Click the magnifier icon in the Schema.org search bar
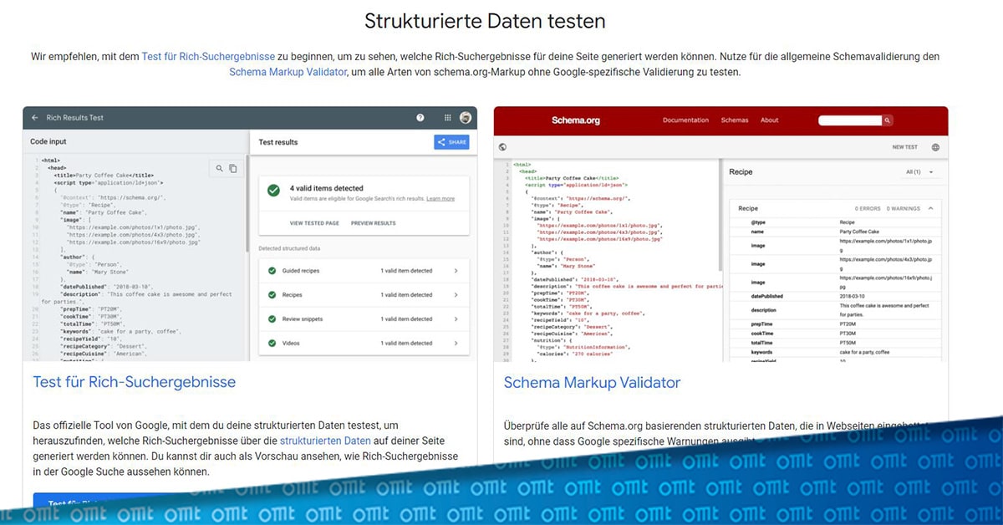This screenshot has height=525, width=1003. click(x=888, y=120)
